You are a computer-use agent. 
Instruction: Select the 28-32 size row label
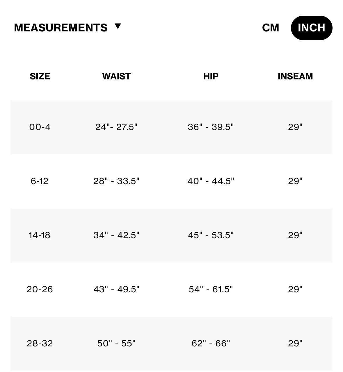[40, 343]
